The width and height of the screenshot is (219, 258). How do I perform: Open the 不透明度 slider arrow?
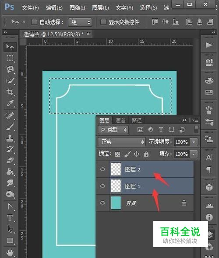194,142
